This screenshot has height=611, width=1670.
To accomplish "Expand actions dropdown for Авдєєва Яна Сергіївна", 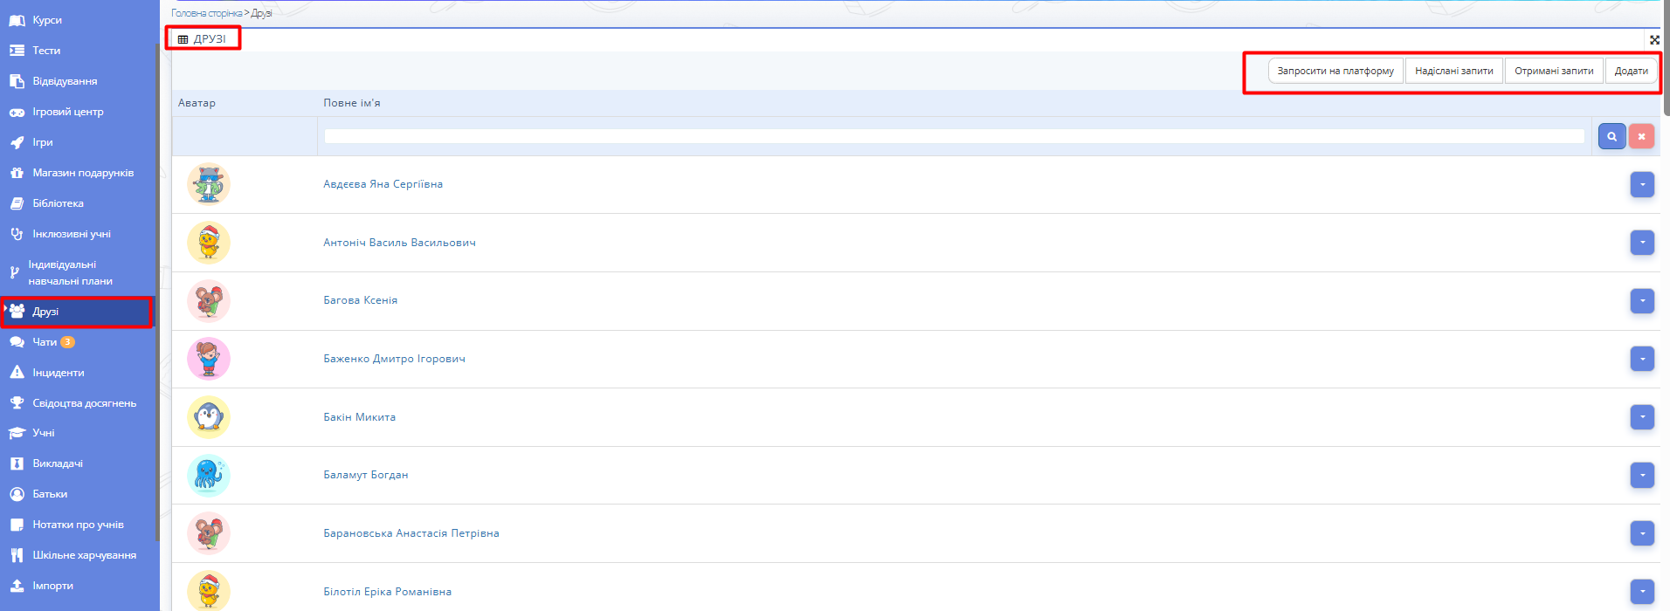I will point(1642,184).
